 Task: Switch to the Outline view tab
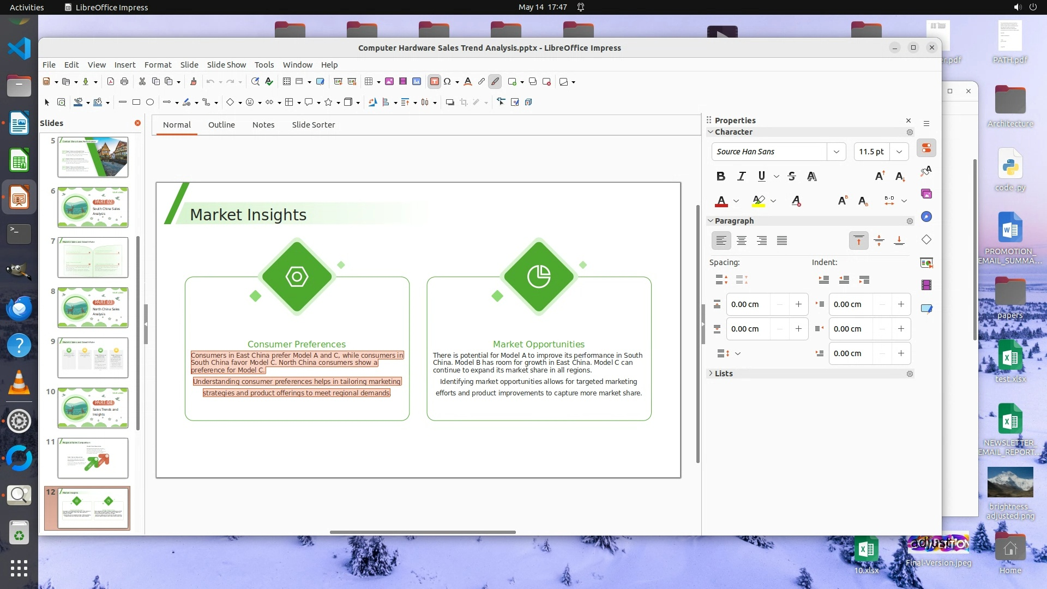[221, 125]
